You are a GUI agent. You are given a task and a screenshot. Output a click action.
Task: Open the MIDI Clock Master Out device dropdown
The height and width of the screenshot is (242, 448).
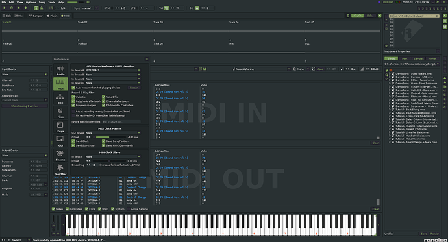[113, 133]
